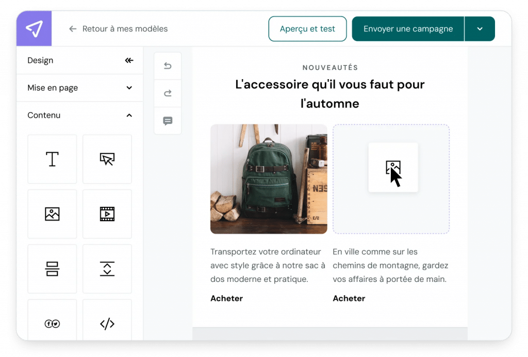Click the green backpack product image
528x357 pixels.
[269, 179]
